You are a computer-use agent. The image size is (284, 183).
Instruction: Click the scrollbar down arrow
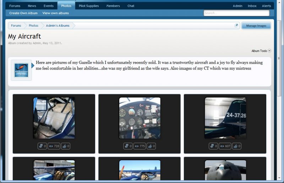(x=279, y=178)
